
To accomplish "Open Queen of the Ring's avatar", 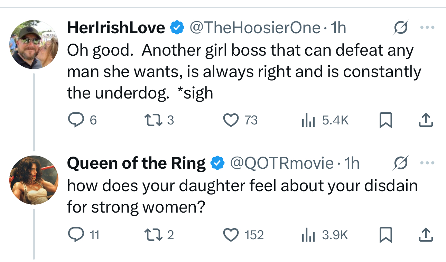I will (x=34, y=180).
